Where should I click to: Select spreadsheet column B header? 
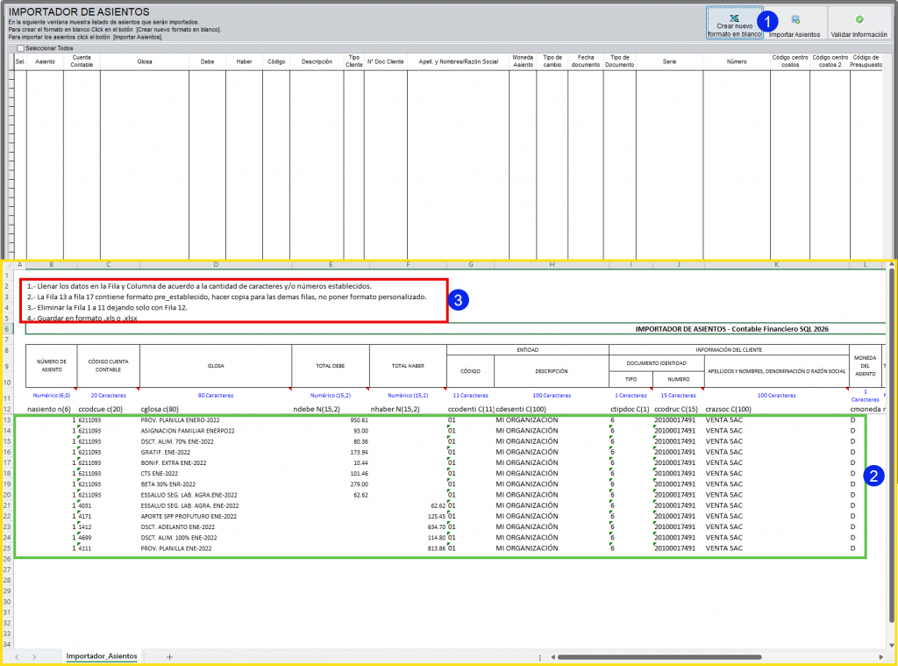[52, 265]
